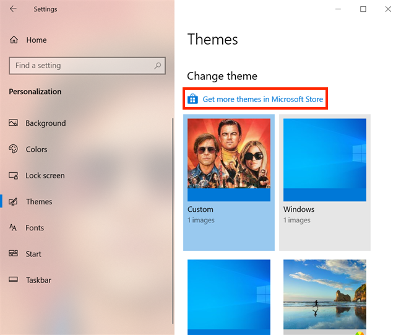Click the Taskbar icon
Image resolution: width=401 pixels, height=335 pixels.
(x=13, y=279)
